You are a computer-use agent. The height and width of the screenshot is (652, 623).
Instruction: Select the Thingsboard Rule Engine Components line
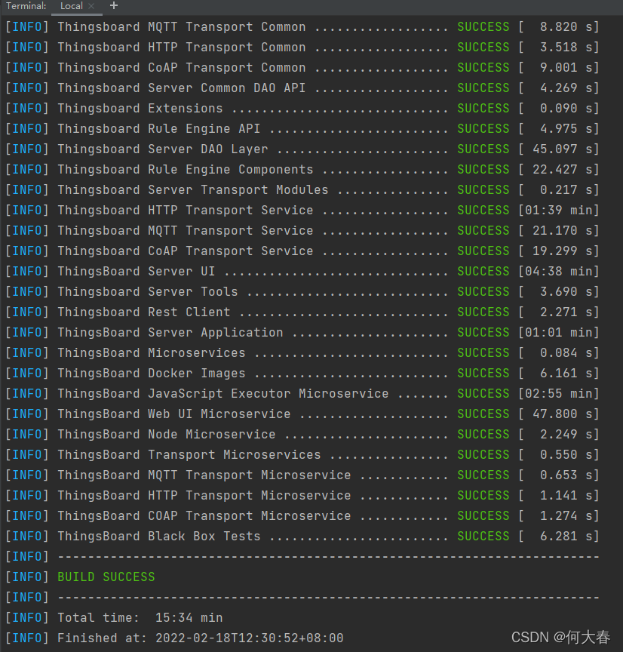302,170
